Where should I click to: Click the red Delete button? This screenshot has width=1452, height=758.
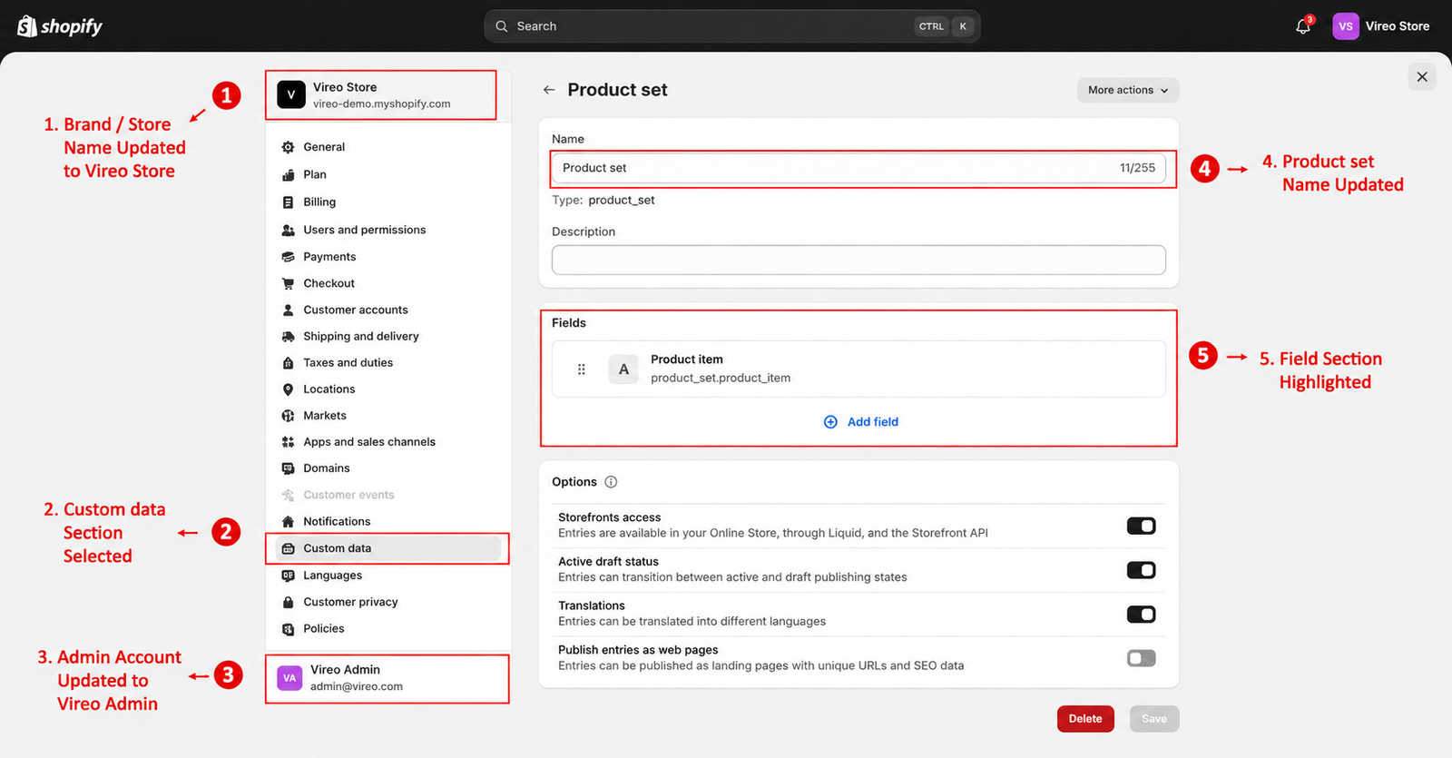tap(1085, 719)
